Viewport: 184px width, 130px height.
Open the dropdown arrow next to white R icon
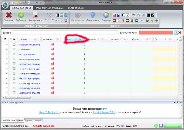pyautogui.click(x=131, y=15)
